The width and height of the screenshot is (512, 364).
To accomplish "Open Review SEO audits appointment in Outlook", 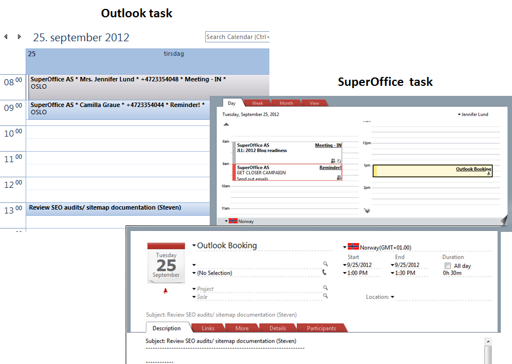I will point(118,209).
